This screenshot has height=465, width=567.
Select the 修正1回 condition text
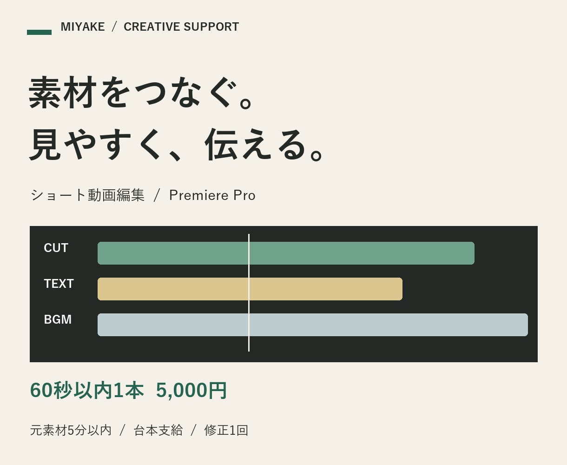[226, 430]
